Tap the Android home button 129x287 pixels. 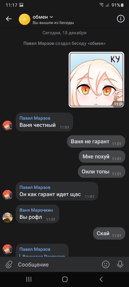[x=65, y=279]
